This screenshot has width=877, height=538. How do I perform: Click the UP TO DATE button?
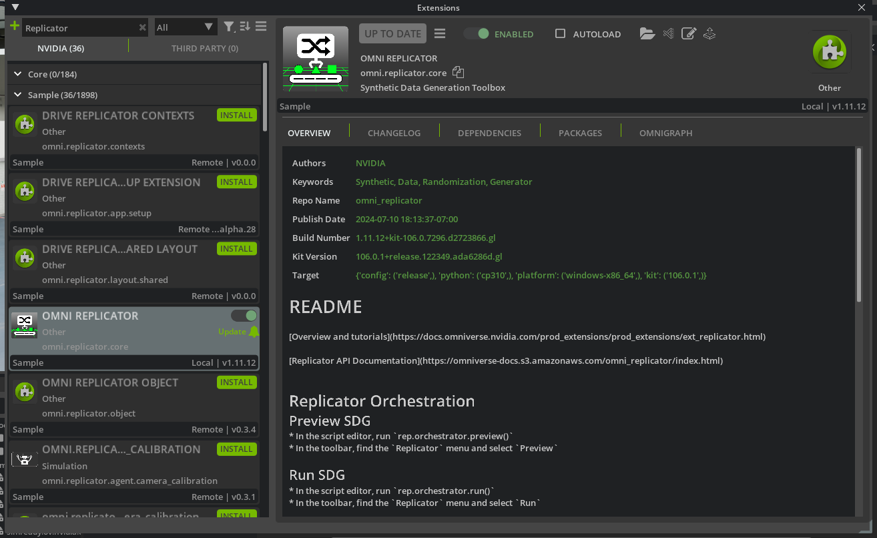(x=393, y=33)
